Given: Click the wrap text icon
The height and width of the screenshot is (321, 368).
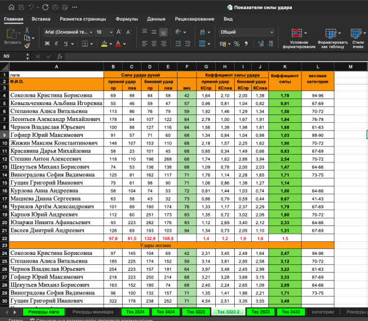Looking at the screenshot, I should (203, 32).
